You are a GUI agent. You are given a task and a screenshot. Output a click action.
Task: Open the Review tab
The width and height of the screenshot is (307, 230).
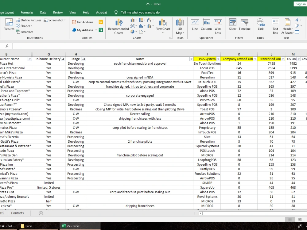[58, 13]
